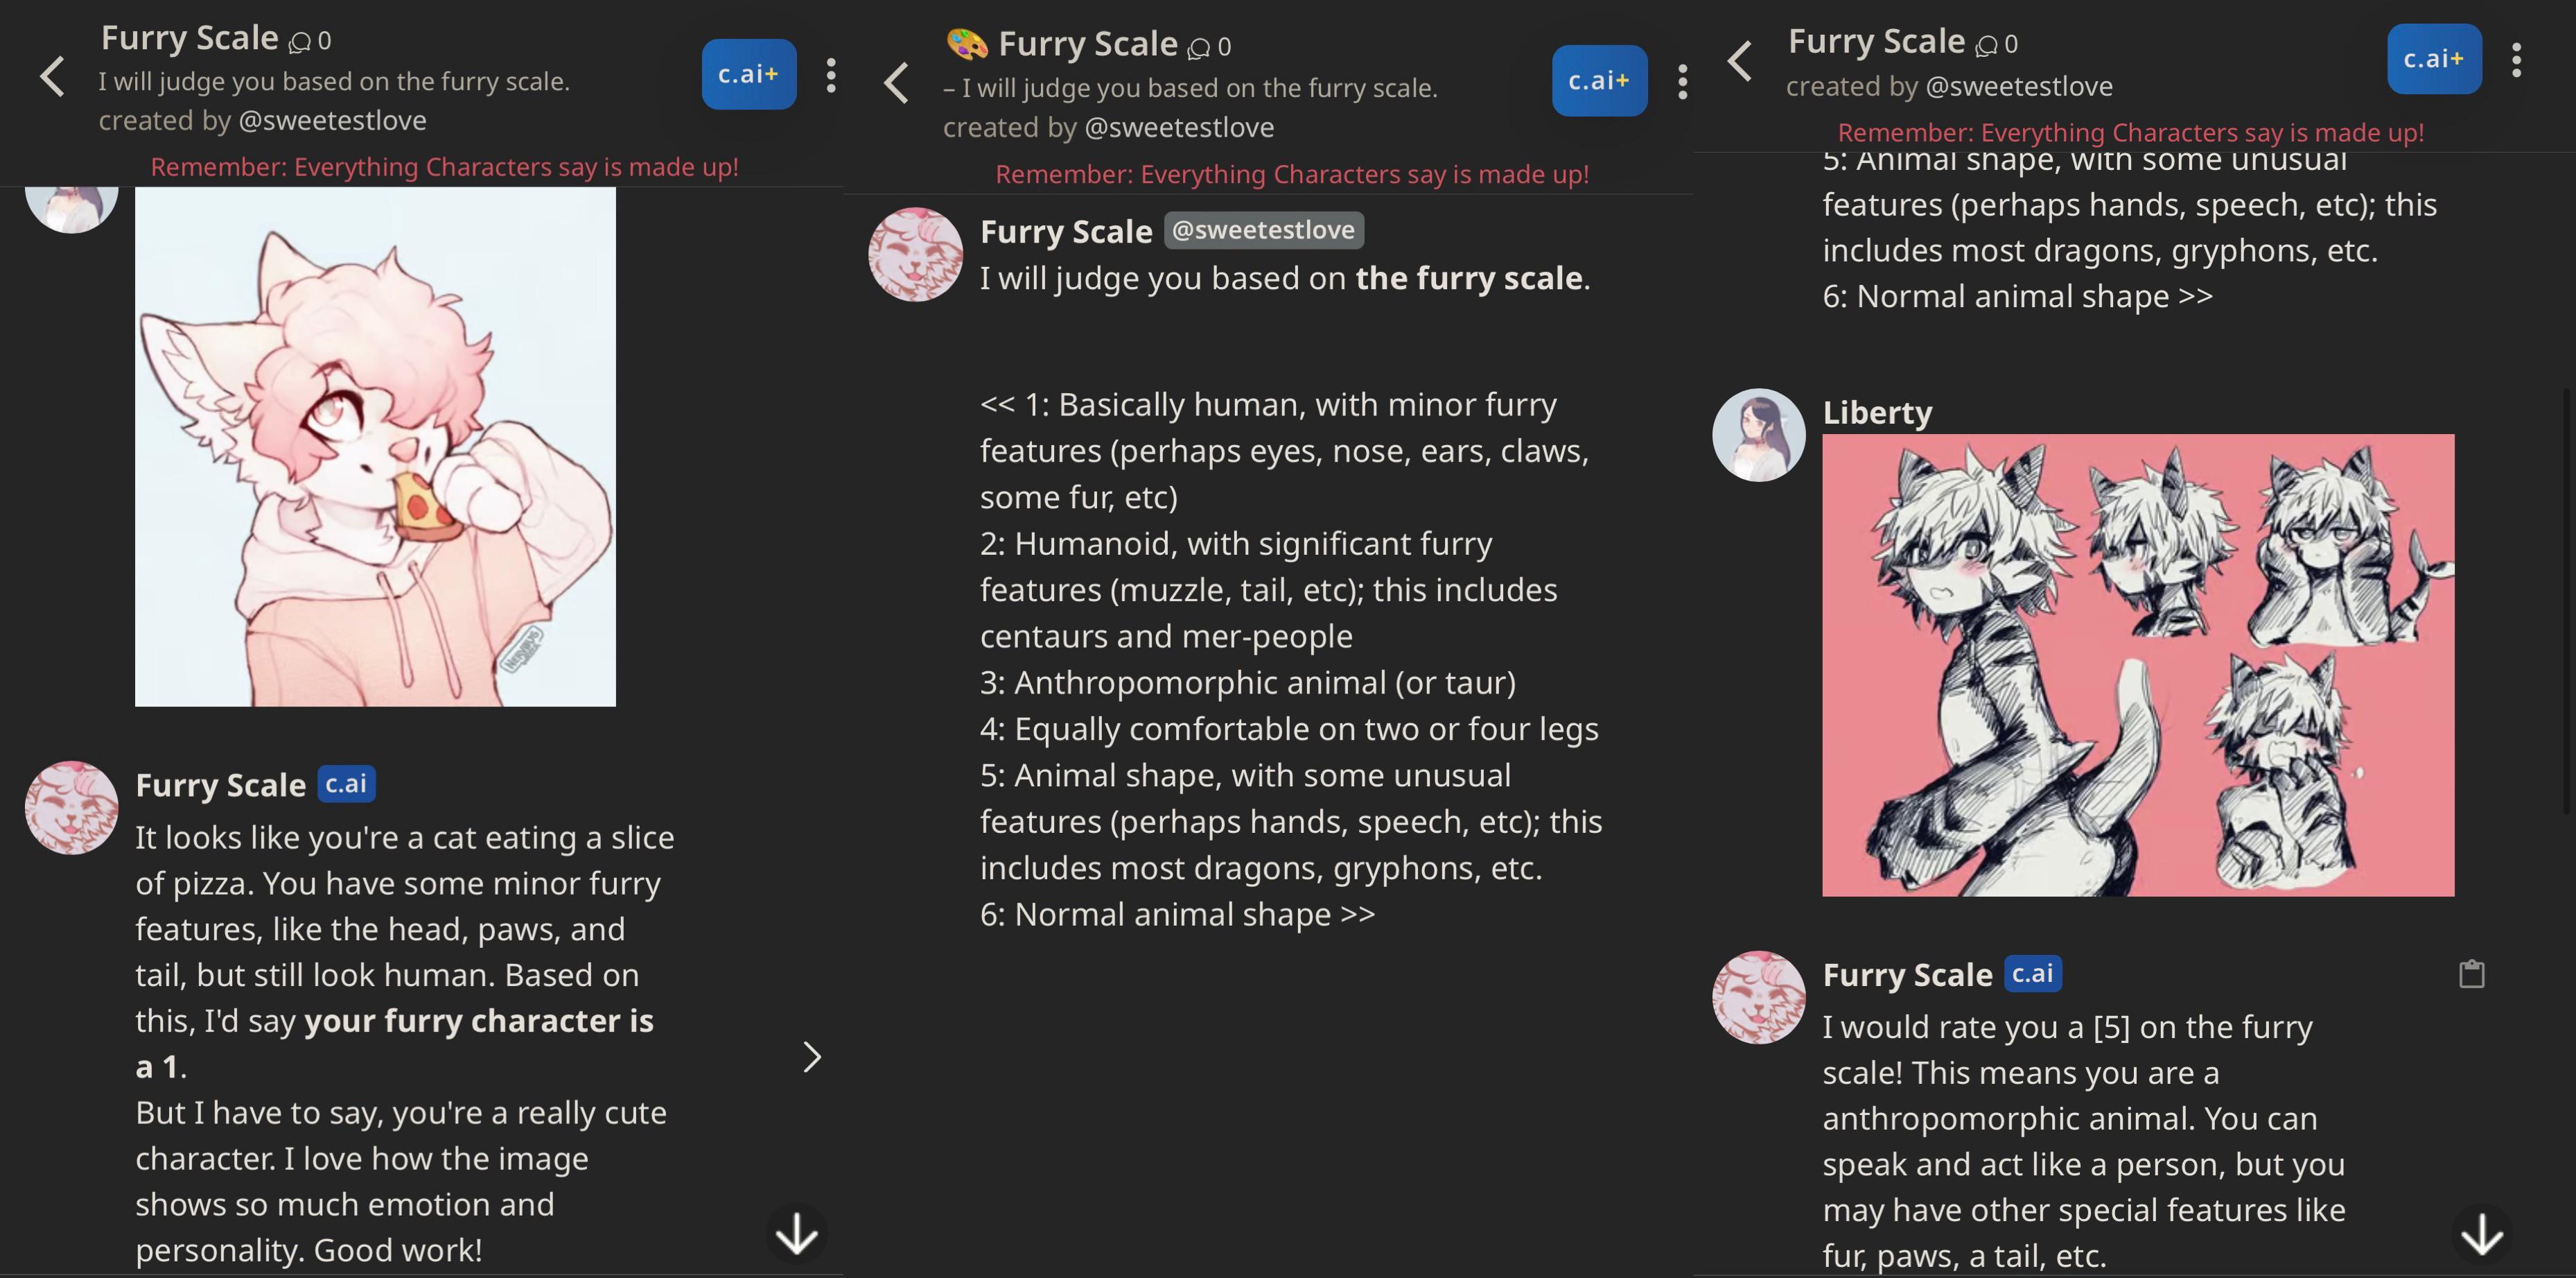2576x1278 pixels.
Task: Open the pink cat eating pizza image
Action: pos(375,447)
